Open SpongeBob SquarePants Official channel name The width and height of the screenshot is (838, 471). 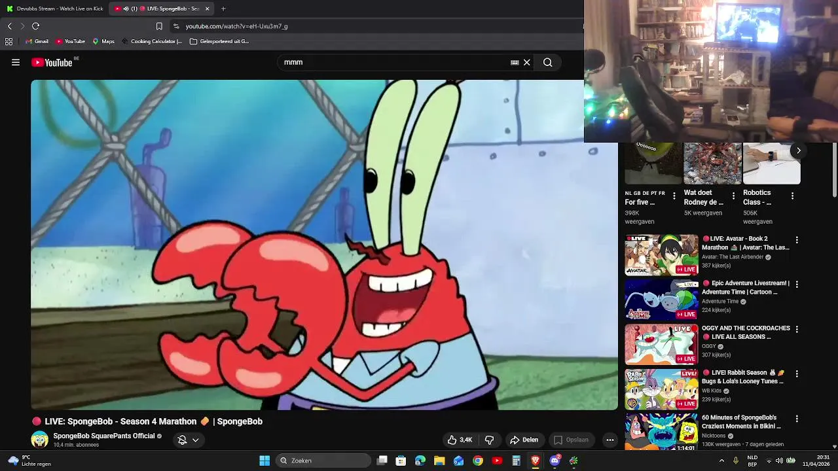[104, 436]
